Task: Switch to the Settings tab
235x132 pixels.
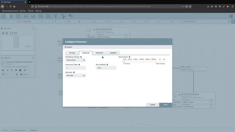Action: click(x=72, y=53)
